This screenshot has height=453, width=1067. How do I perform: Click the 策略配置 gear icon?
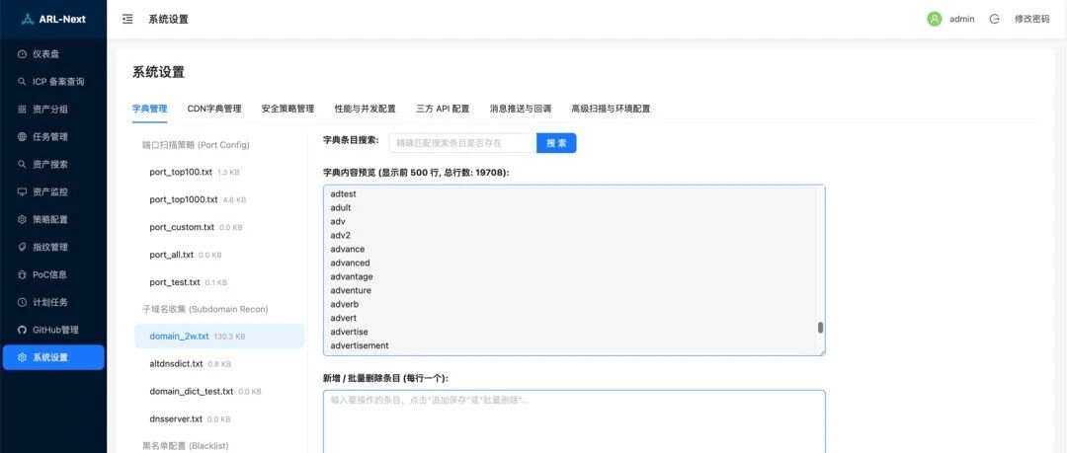[22, 220]
